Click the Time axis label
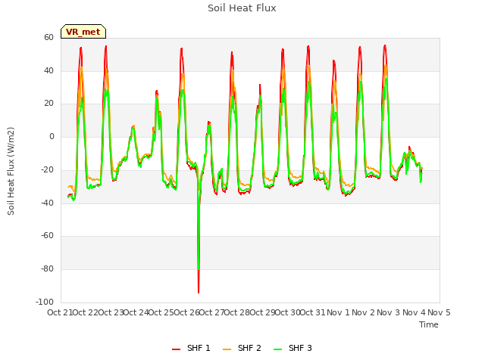485x363 pixels. coord(429,324)
